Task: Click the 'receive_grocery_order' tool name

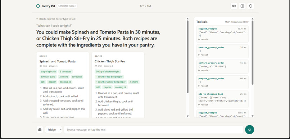Action: pos(211,48)
